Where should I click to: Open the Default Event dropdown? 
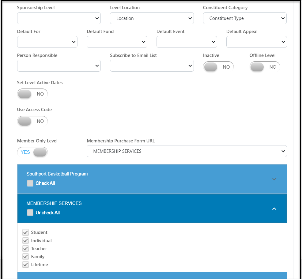pos(187,42)
